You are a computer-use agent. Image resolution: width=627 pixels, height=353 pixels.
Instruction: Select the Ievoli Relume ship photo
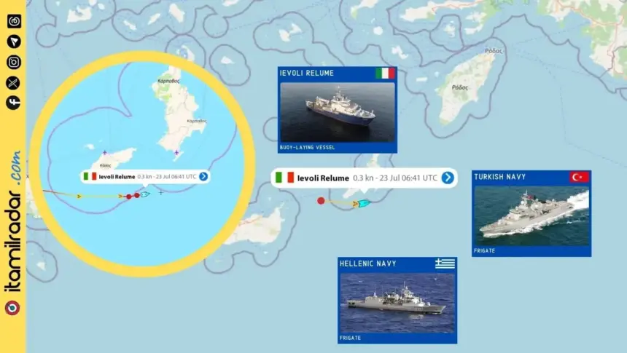(x=338, y=112)
